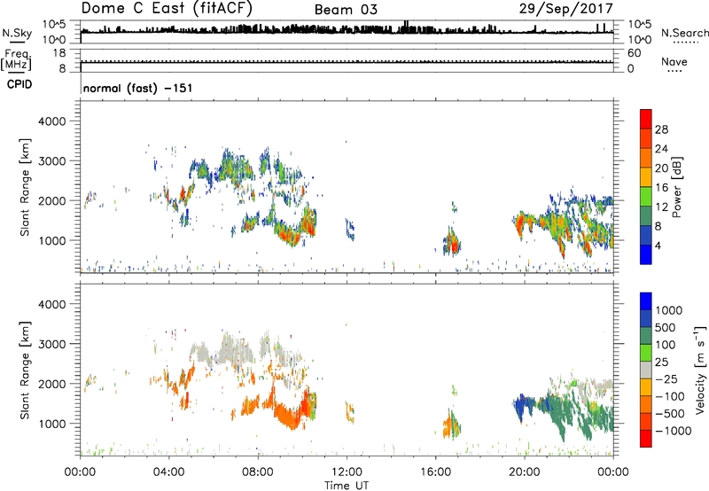709x491 pixels.
Task: Click the 'Time UT' axis title
Action: click(347, 486)
